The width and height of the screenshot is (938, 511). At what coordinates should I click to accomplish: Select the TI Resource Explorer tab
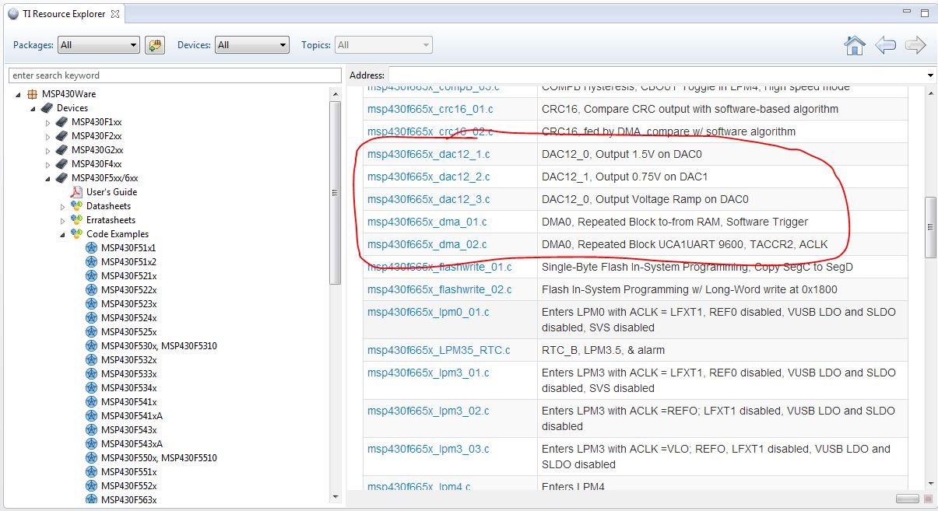tap(62, 14)
